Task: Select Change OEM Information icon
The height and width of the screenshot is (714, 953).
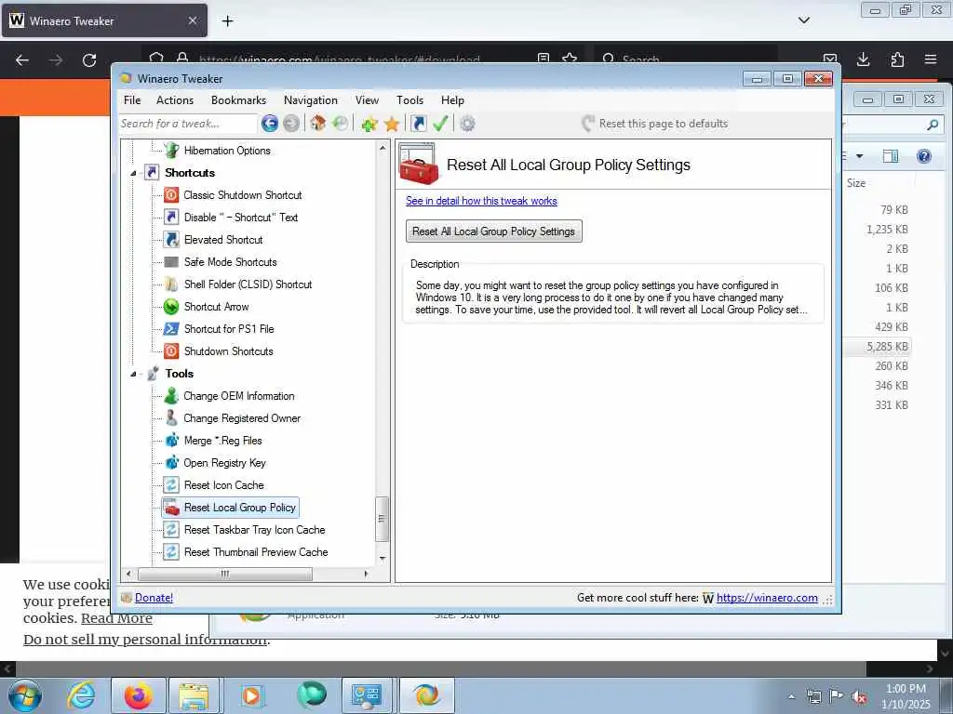Action: (171, 396)
